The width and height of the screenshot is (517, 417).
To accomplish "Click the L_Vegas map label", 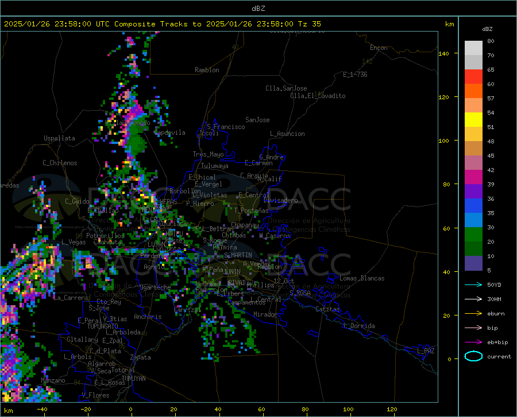I will (74, 242).
